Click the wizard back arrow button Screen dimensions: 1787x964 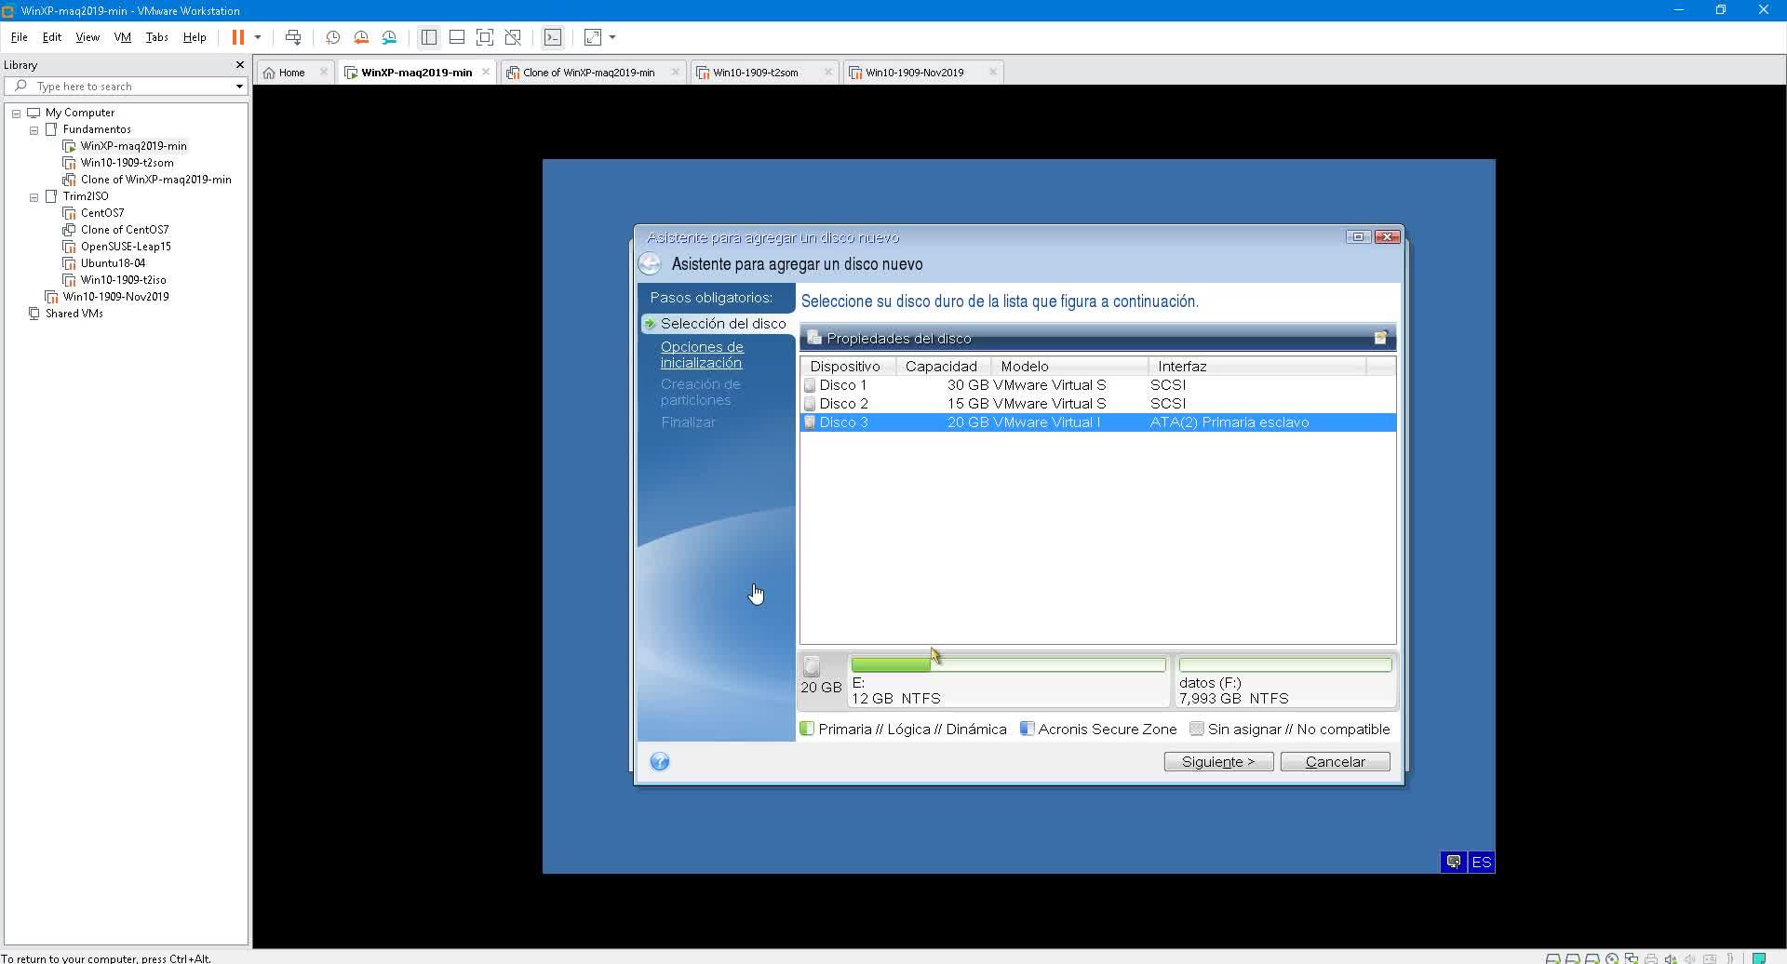point(650,264)
